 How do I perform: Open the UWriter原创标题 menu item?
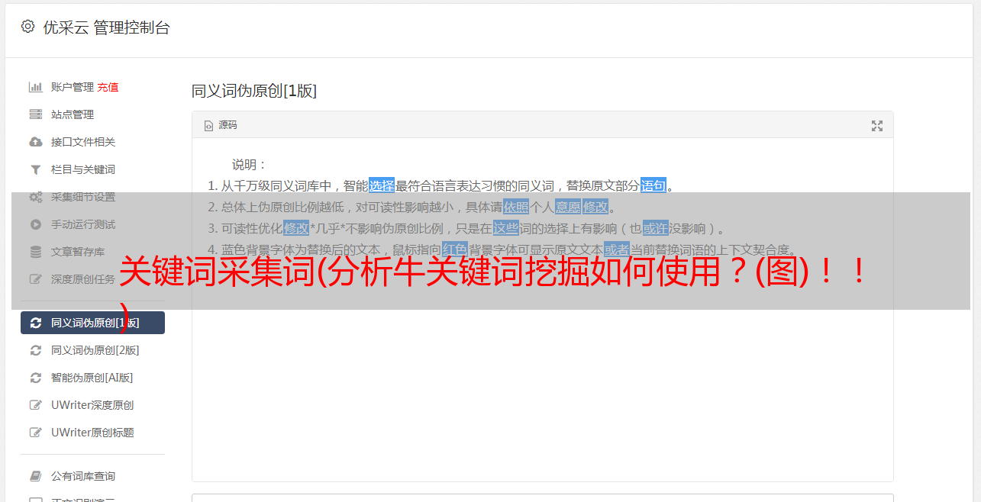(92, 433)
